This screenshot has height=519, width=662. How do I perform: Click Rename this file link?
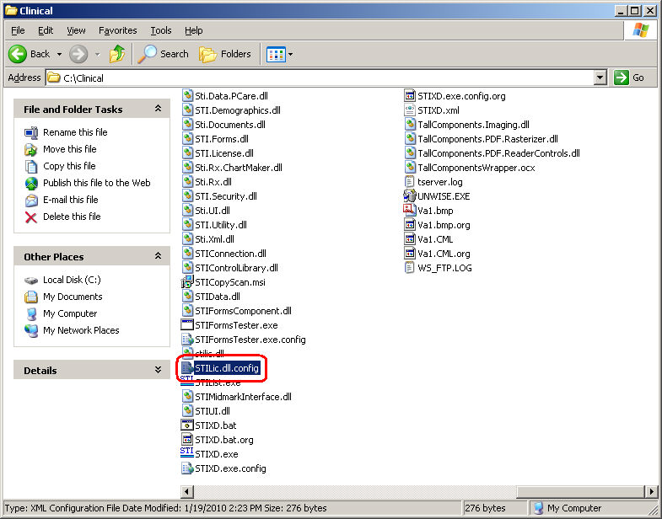coord(75,132)
